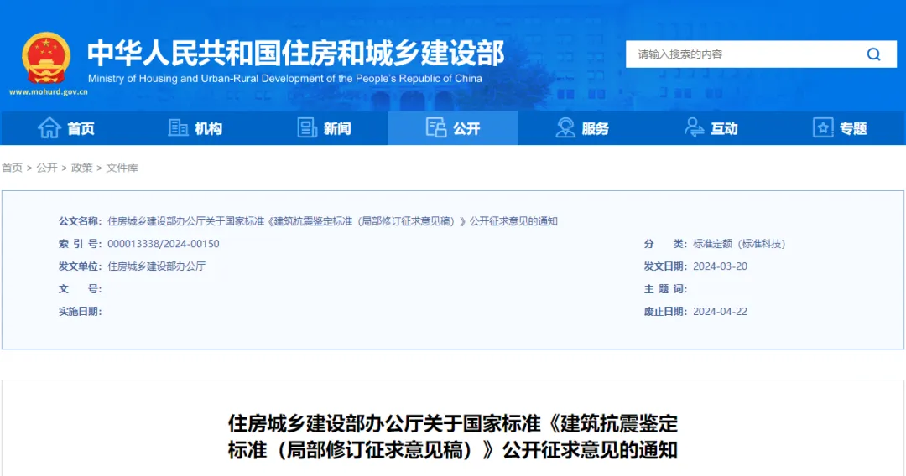Click the 互动 interaction icon

coord(694,128)
